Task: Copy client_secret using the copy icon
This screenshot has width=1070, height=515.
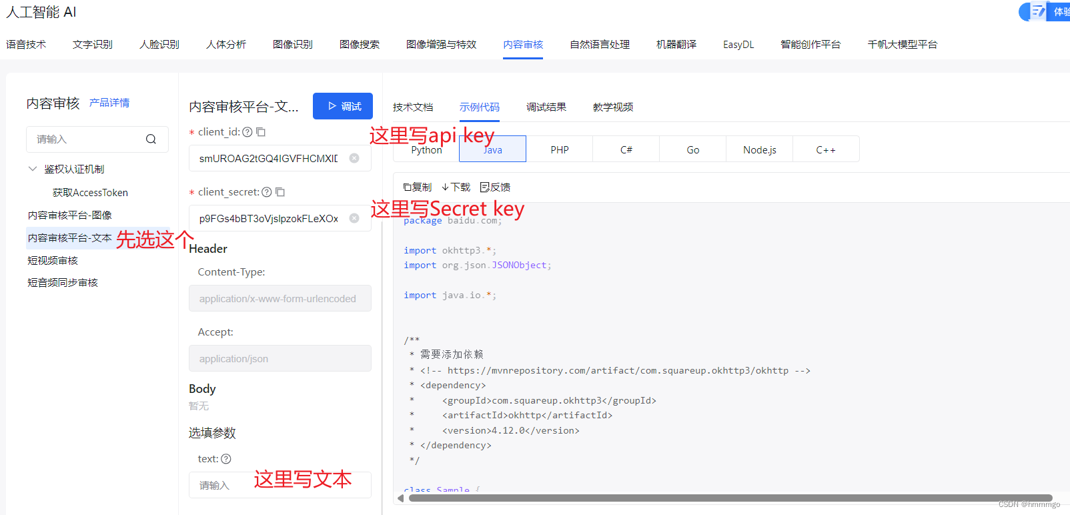Action: tap(280, 192)
